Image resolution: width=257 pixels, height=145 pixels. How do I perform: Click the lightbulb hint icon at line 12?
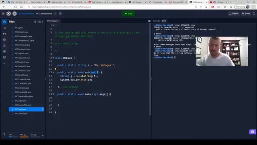[x=55, y=69]
